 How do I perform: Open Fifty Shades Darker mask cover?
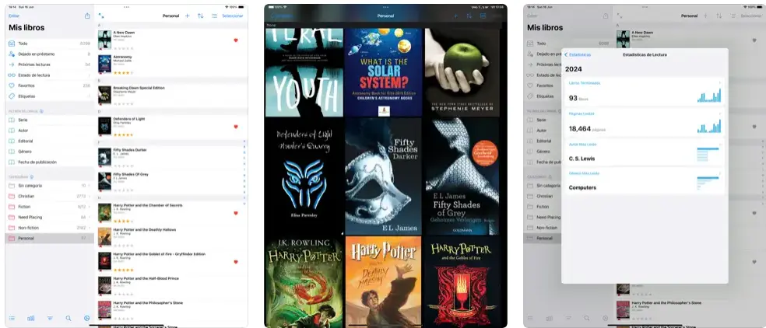pyautogui.click(x=383, y=176)
